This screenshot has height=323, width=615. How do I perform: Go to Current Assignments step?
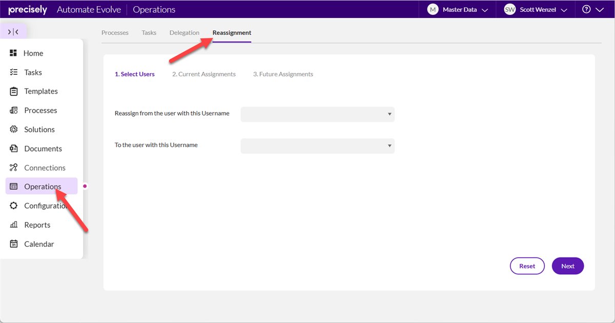[x=204, y=74]
